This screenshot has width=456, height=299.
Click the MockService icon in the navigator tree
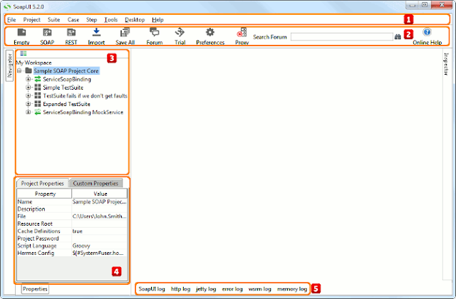(38, 112)
